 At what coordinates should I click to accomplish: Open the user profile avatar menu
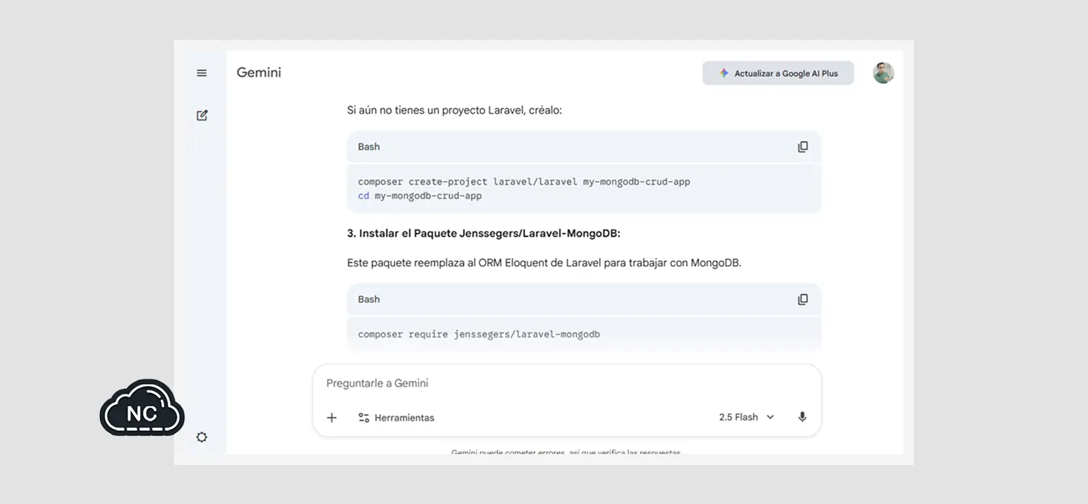(x=883, y=73)
